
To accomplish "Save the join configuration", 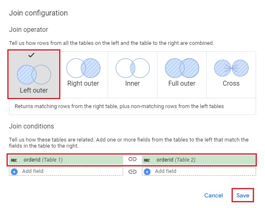I will click(243, 195).
